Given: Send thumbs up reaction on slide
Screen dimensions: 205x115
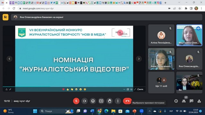Looking at the screenshot, I should point(68,89).
